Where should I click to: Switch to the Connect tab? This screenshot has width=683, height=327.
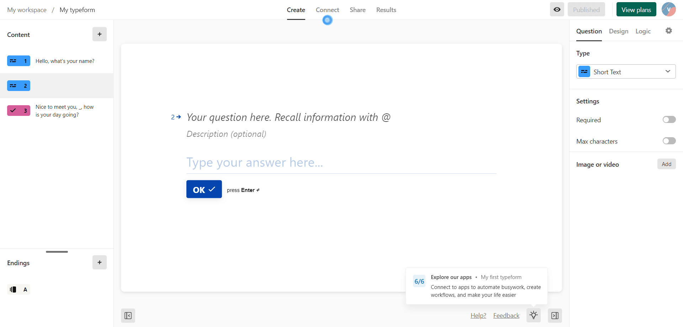tap(327, 10)
